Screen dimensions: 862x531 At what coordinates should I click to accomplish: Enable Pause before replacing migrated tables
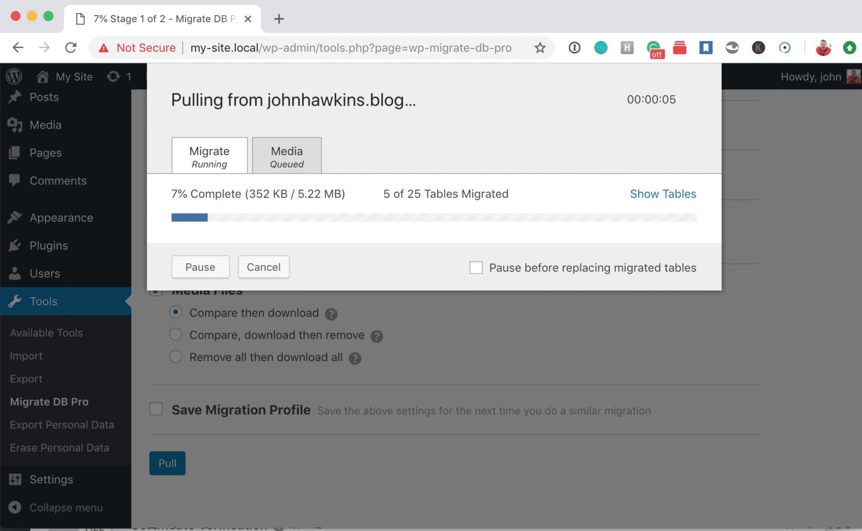coord(476,268)
